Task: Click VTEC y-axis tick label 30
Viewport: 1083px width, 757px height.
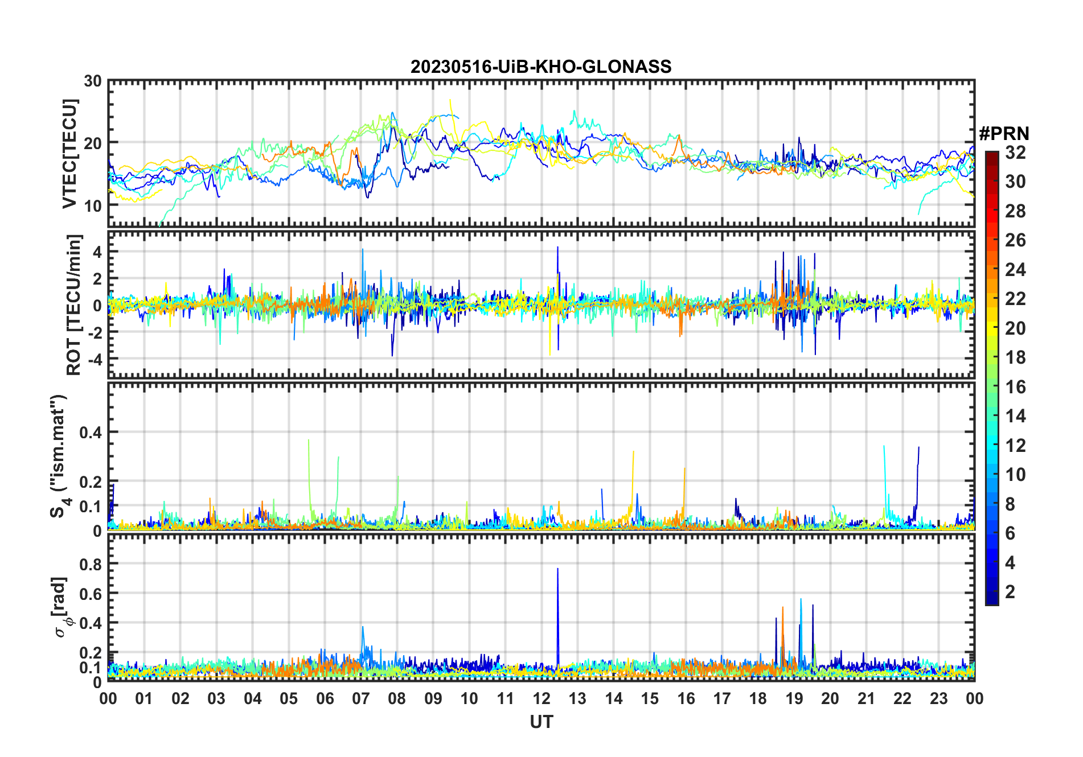Action: [92, 81]
